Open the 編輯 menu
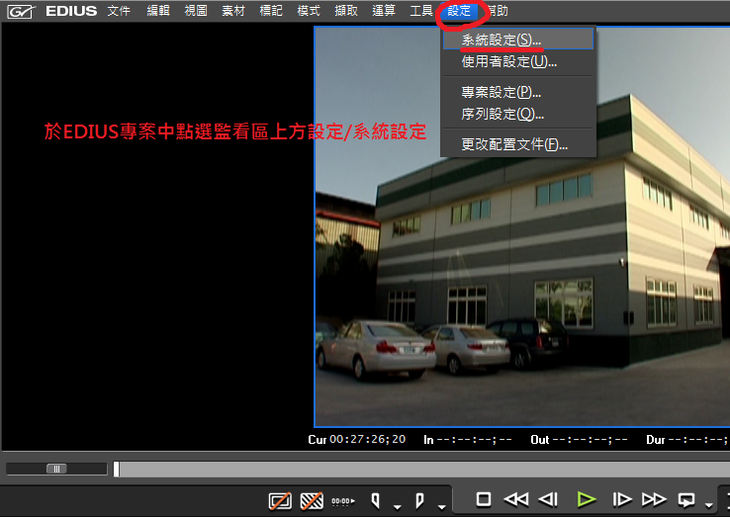 (x=158, y=11)
